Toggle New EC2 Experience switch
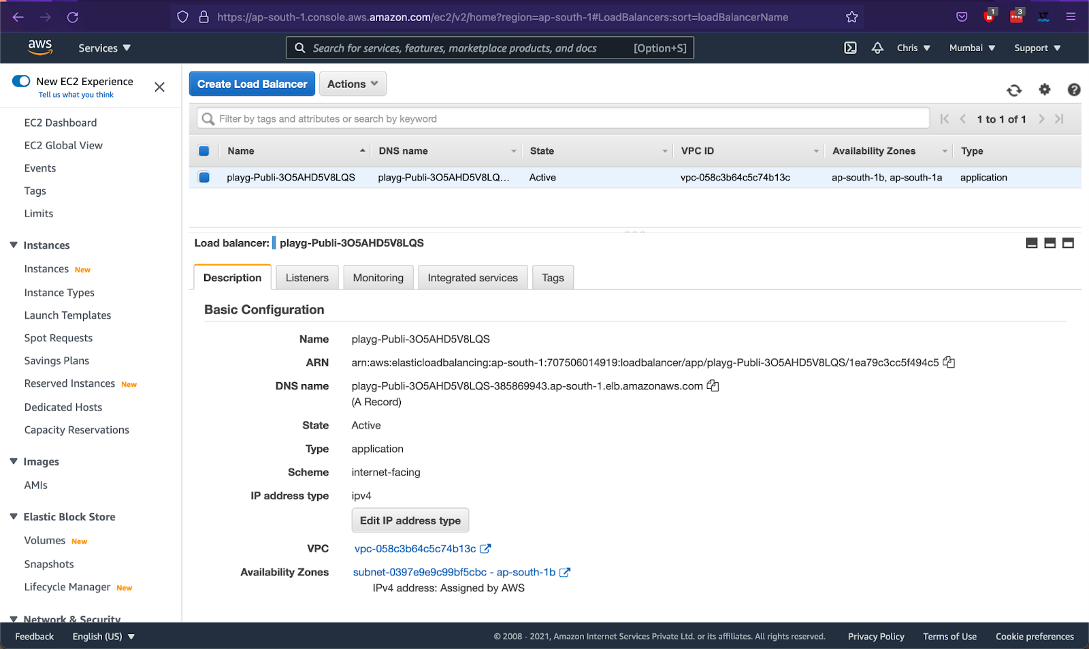Screen dimensions: 1089x649 [21, 81]
